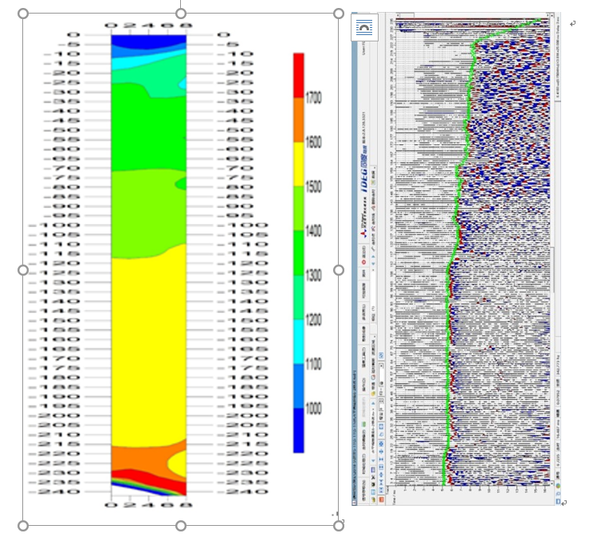
Task: Click the dark blue layer atop the contour column
Action: (148, 39)
